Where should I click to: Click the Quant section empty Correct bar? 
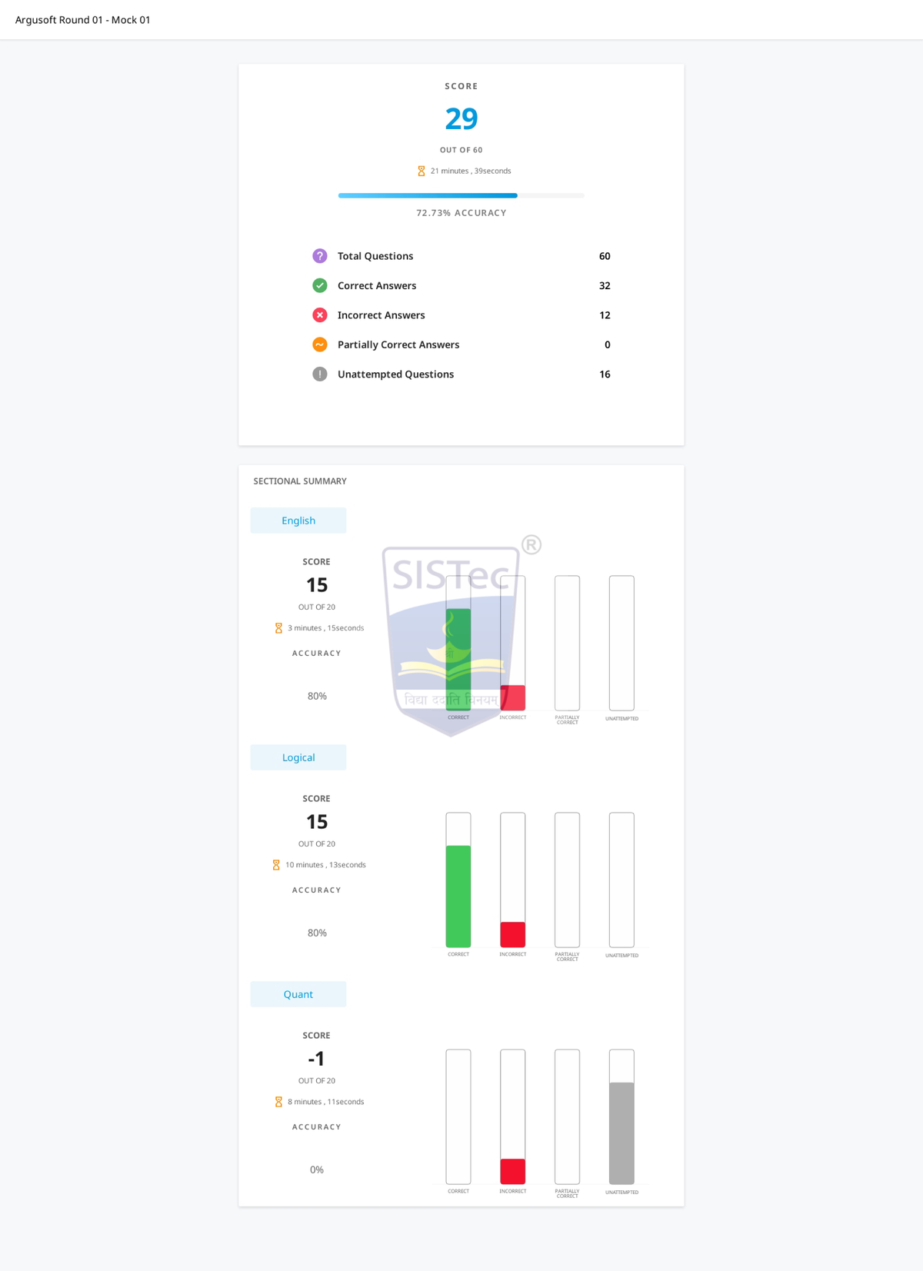point(458,1116)
